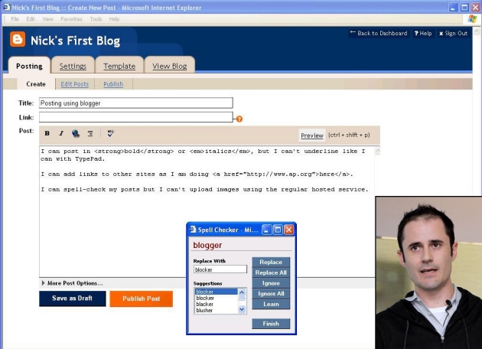
Task: Click Replace All in Spell Checker
Action: coord(271,272)
